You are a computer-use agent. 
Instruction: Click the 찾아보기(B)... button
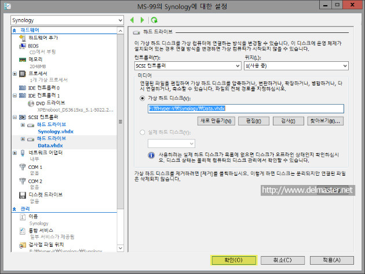325,121
